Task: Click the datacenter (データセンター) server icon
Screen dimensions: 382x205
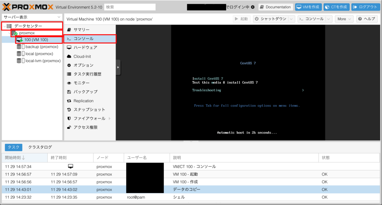Action: coord(9,26)
